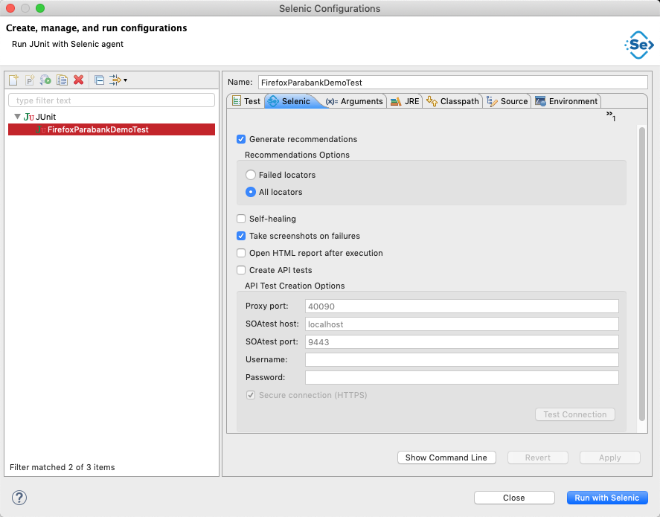
Task: Click the Close button
Action: pos(514,498)
